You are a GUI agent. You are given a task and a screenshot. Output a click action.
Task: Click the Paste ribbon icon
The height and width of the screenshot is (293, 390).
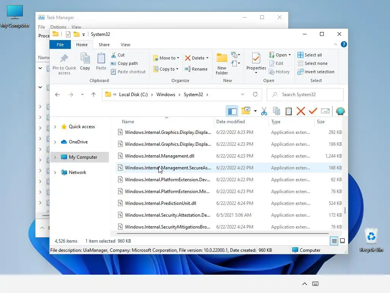[101, 61]
